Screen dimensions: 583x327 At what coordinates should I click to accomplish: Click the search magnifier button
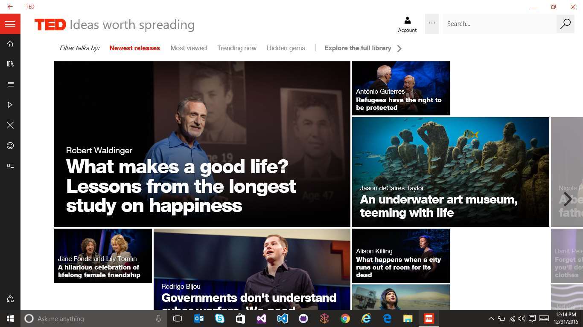(x=566, y=24)
